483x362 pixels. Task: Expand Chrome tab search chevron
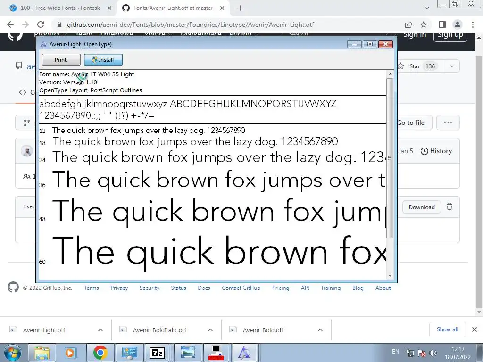[426, 8]
